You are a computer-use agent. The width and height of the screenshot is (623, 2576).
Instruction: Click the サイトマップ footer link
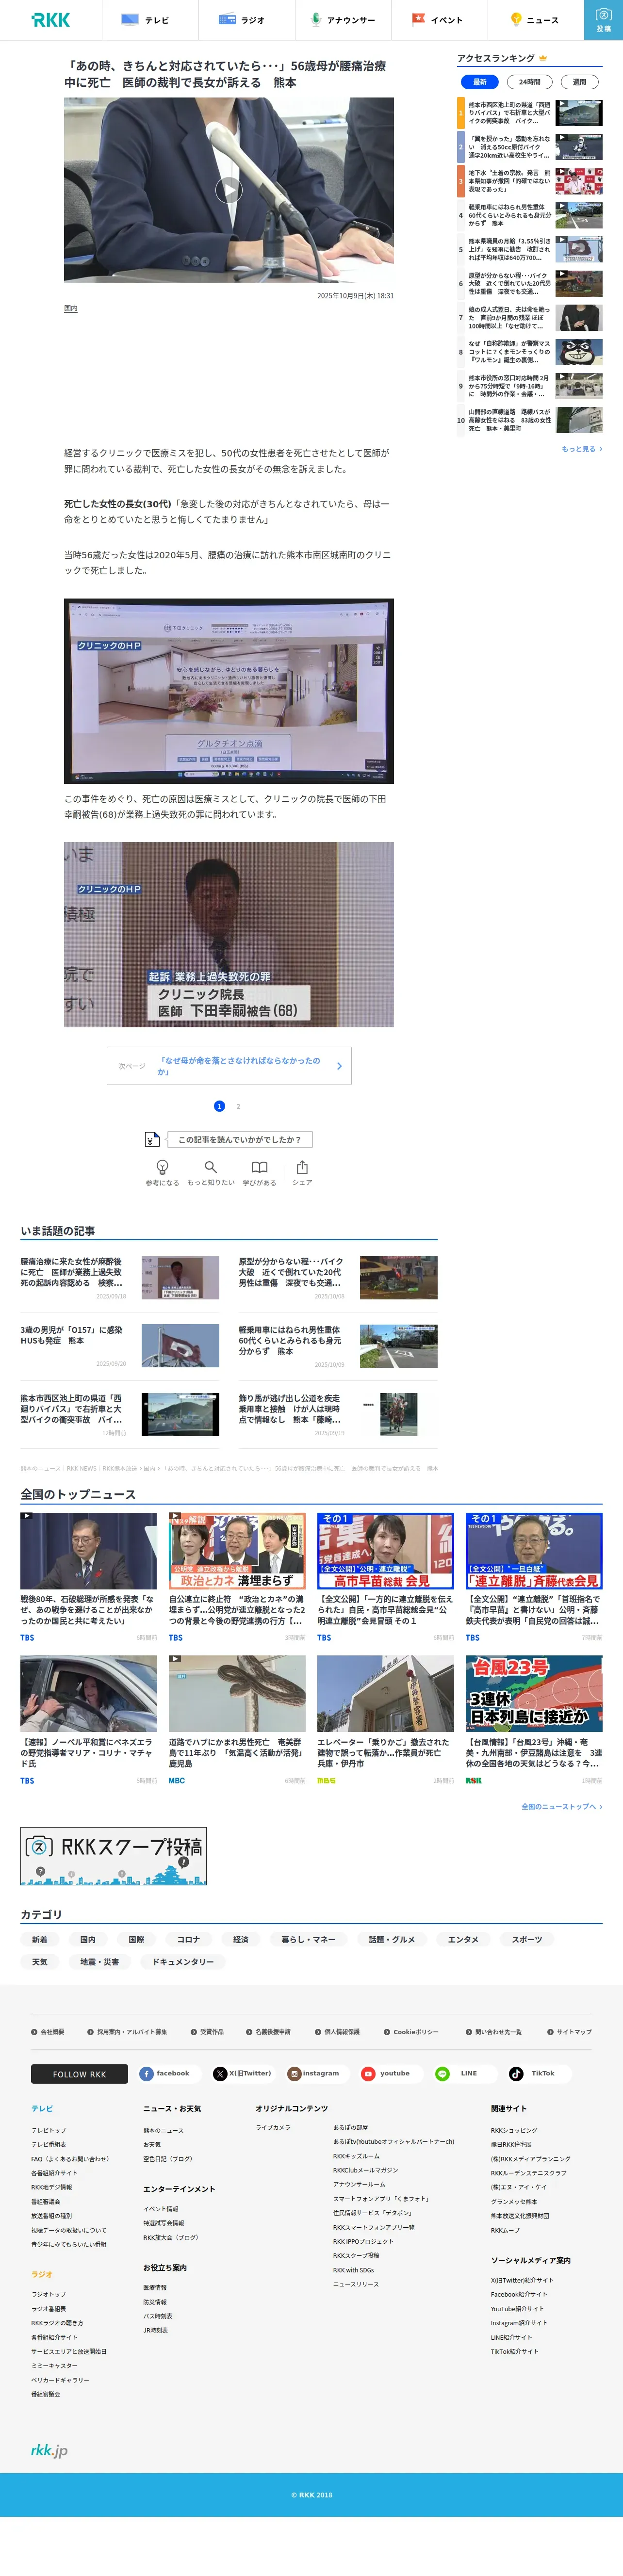(569, 2032)
